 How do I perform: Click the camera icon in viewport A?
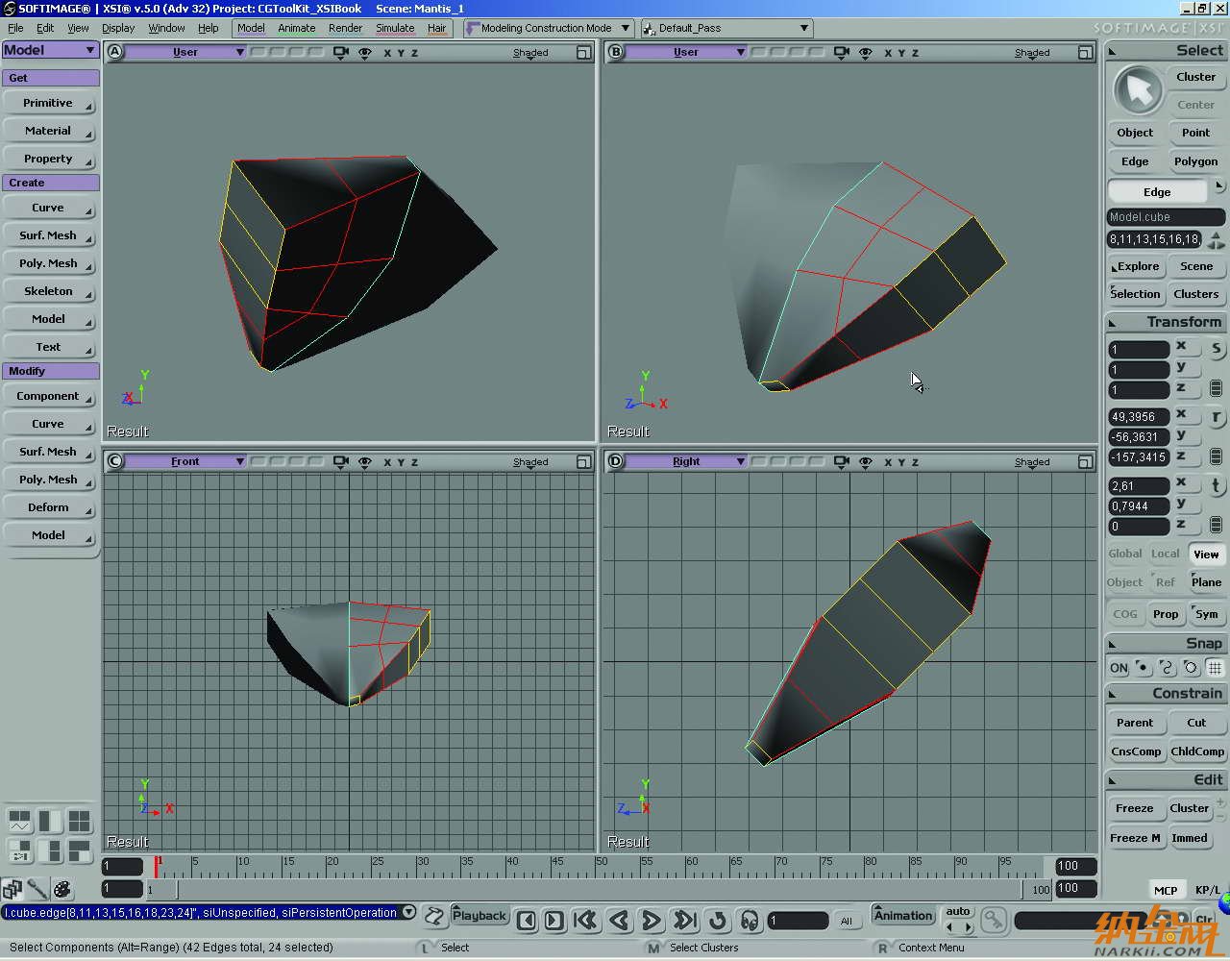coord(340,53)
